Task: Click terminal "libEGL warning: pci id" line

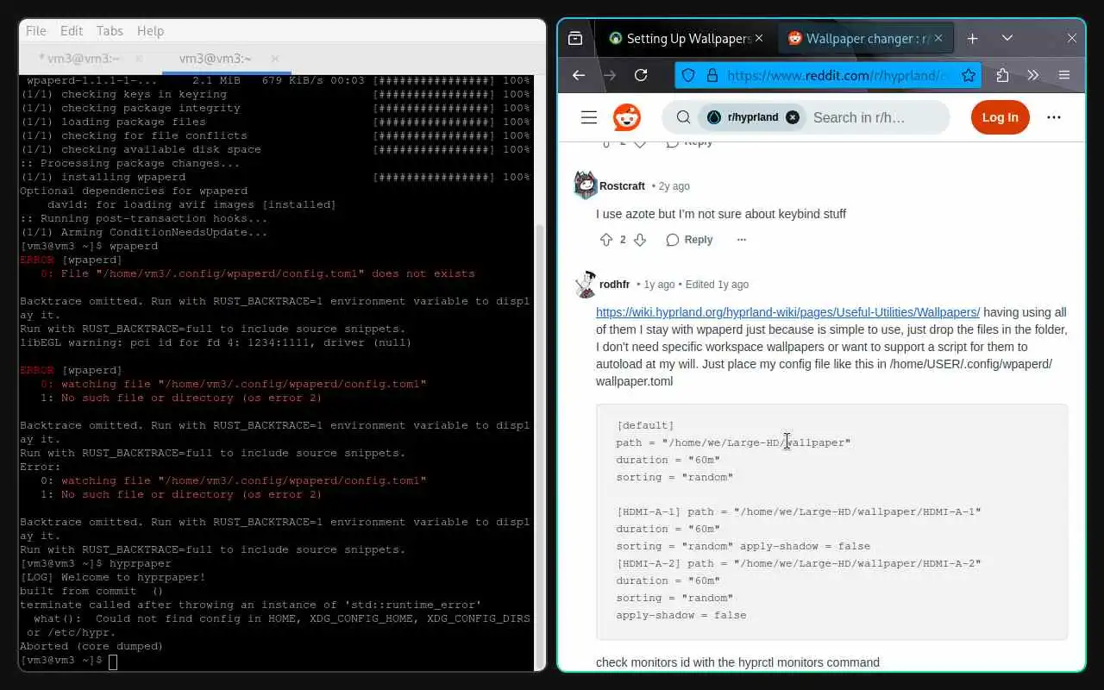Action: (x=216, y=342)
